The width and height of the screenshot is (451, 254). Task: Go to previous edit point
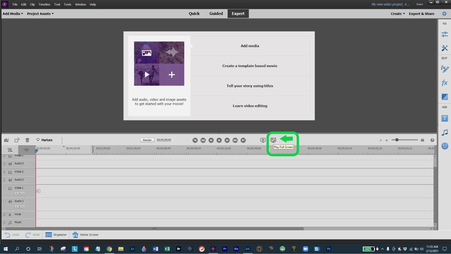coord(195,140)
